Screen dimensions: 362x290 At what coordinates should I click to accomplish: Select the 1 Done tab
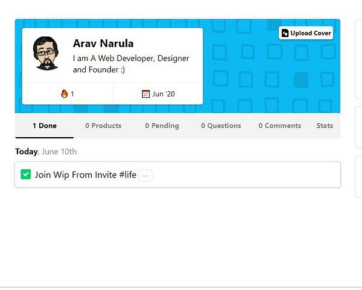[x=44, y=126]
